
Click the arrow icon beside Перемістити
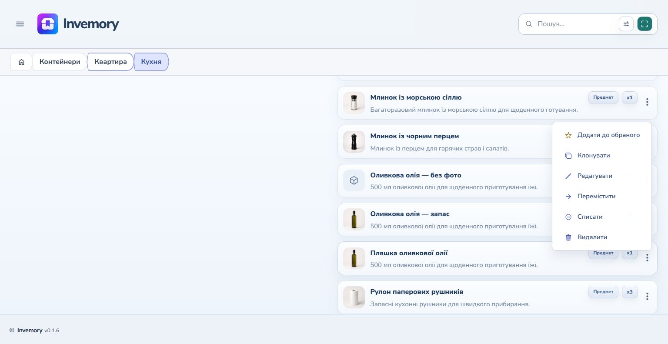tap(568, 197)
